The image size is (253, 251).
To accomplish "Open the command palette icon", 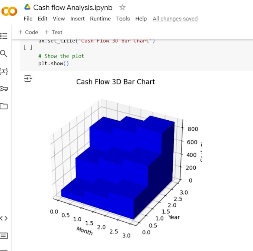I will pyautogui.click(x=4, y=236).
